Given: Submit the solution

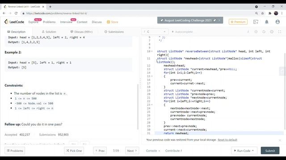Looking at the screenshot, I should [x=270, y=151].
